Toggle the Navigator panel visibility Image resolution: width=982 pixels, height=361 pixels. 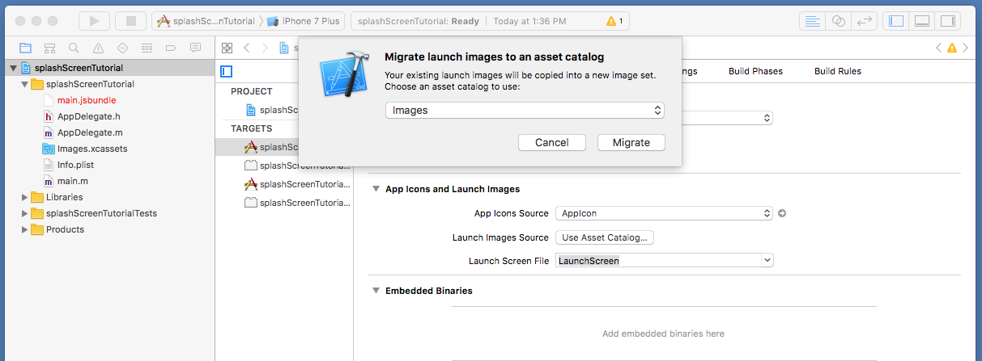point(895,21)
